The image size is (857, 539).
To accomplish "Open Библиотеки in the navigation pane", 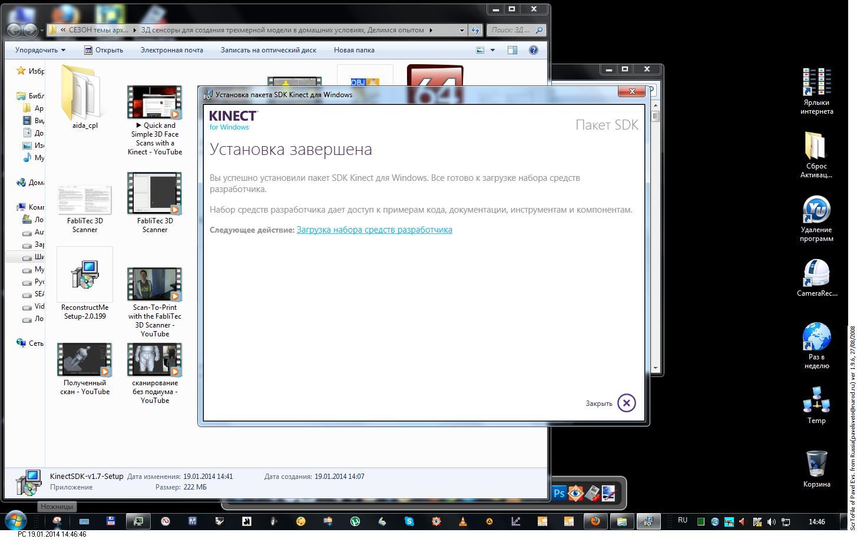I will click(31, 95).
